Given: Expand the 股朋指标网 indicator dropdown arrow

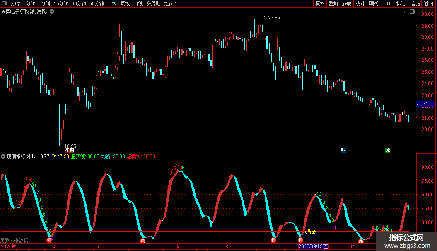Looking at the screenshot, I should 3,157.
